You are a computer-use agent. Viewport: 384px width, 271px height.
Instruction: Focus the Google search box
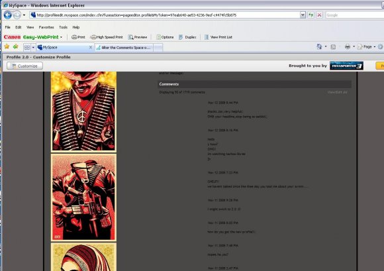pyautogui.click(x=355, y=15)
